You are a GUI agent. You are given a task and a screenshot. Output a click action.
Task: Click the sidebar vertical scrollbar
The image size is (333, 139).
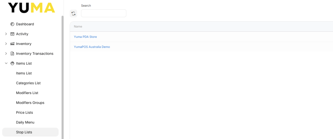62,77
